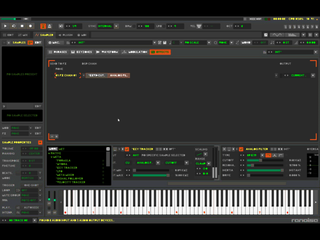The image size is (320, 240).
Task: Open the Keyzones section
Action: pos(81,52)
